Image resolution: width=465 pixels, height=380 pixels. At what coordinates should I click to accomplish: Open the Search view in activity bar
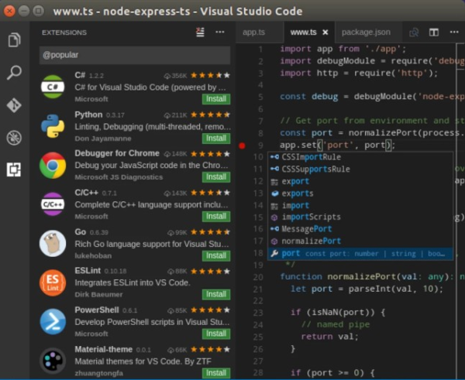coord(14,72)
